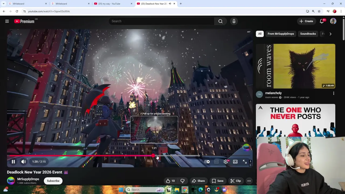The image size is (345, 194).
Task: Open the MrSupplyDrops channel name link
Action: tap(28, 179)
